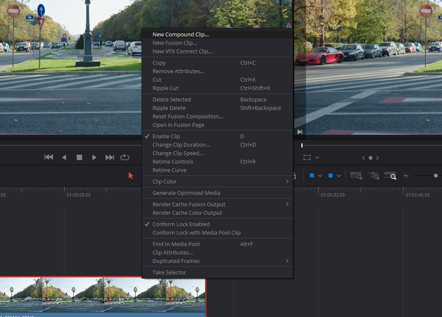This screenshot has height=317, width=442.
Task: Choose Take Selector entry
Action: [x=217, y=272]
